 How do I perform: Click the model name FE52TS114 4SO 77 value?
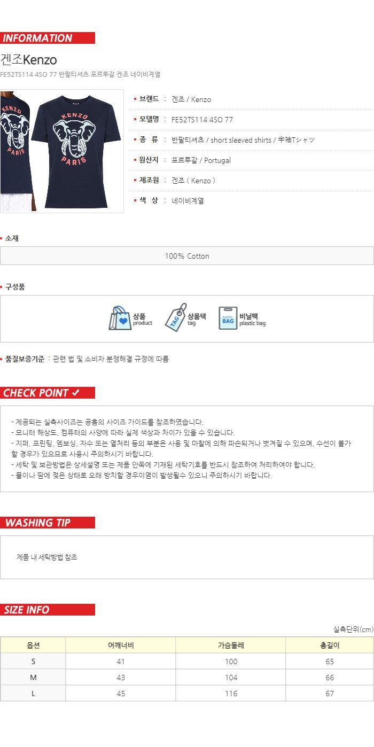click(202, 120)
